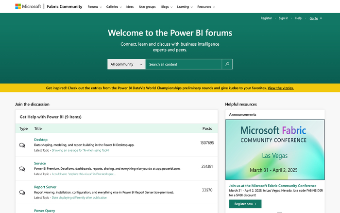Screen dimensions: 340x213
Task: Click the Microsoft logo
Action: tap(28, 6)
